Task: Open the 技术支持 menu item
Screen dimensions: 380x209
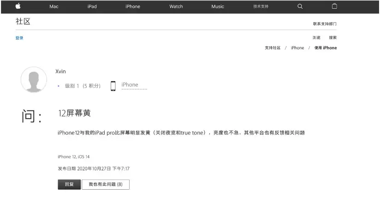Action: click(x=261, y=6)
